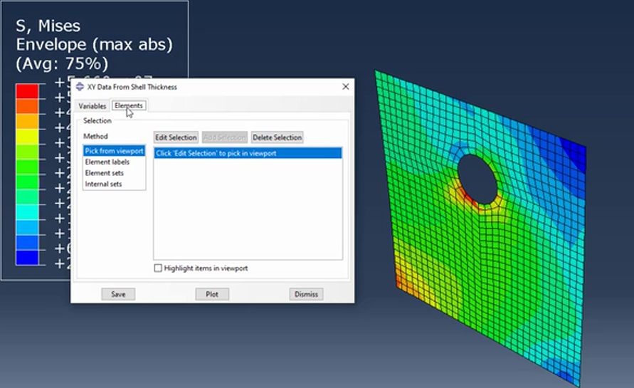Click the (Avg: 75%) legend text

coord(62,63)
